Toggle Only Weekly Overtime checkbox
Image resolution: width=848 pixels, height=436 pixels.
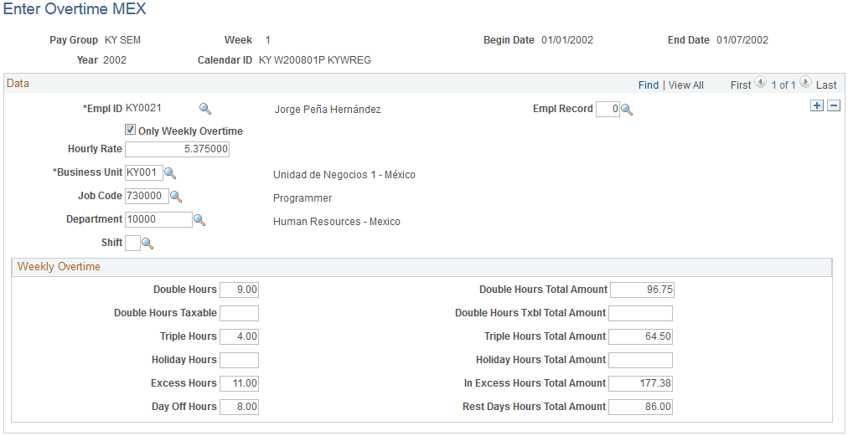click(x=130, y=130)
